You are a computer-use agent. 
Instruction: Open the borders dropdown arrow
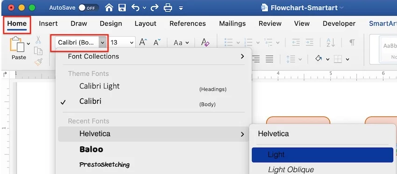(x=347, y=59)
